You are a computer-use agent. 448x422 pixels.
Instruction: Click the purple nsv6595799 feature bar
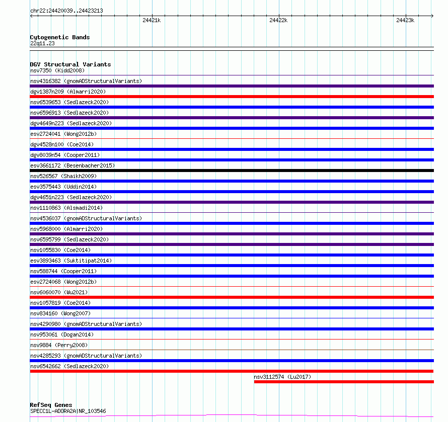pyautogui.click(x=232, y=244)
